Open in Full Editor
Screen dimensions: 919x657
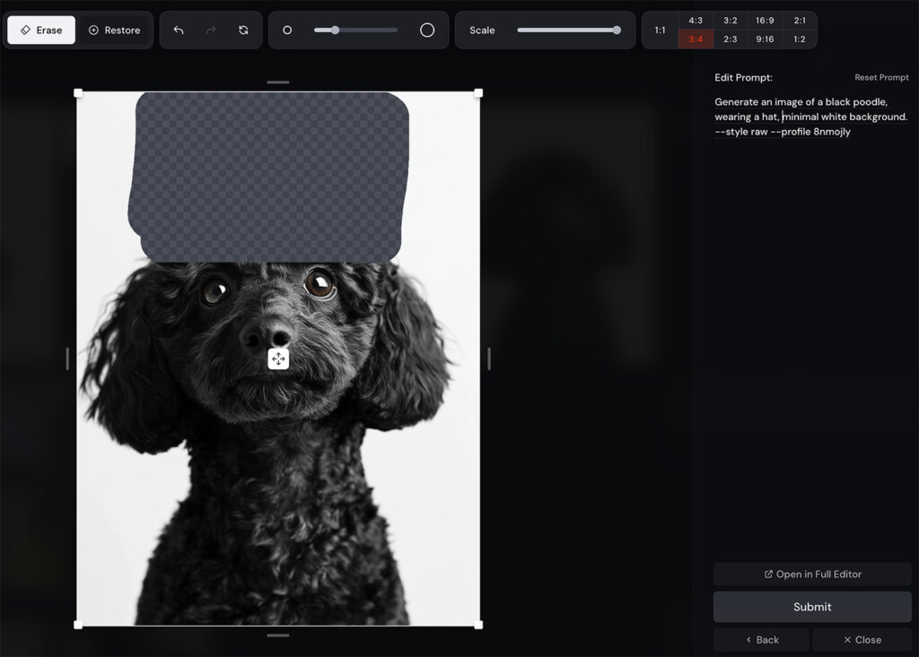pyautogui.click(x=812, y=575)
